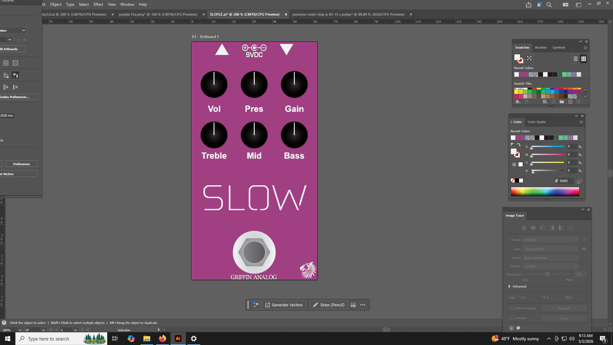This screenshot has width=613, height=345.
Task: Open the rotate view angle dropdown
Action: 43,330
